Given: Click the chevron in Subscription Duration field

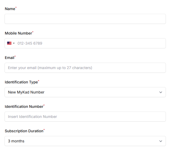Looking at the screenshot, I should (x=160, y=141).
